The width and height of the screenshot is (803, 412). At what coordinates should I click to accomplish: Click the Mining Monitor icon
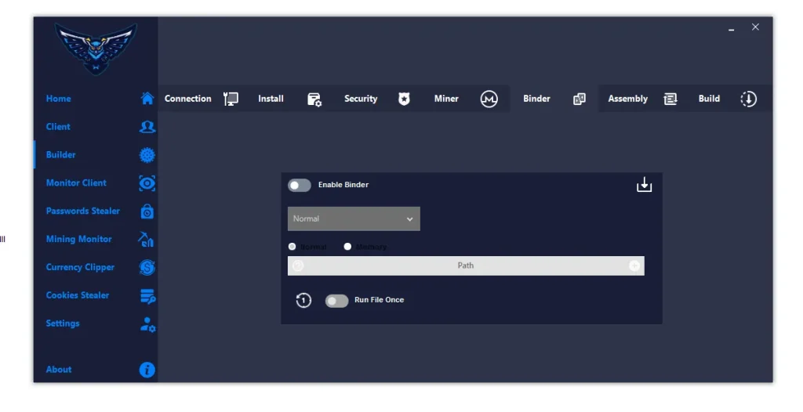(x=147, y=240)
